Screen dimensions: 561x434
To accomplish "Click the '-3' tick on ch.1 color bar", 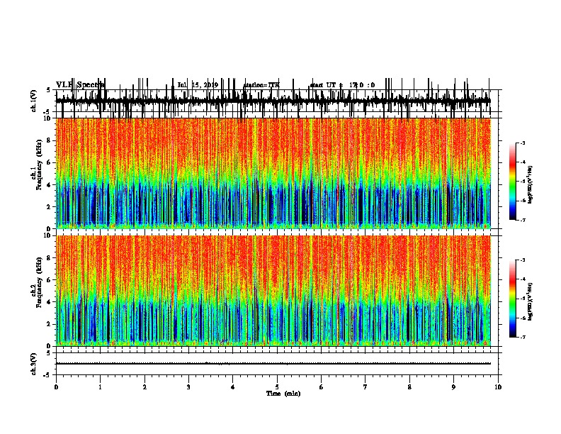I will pos(523,143).
